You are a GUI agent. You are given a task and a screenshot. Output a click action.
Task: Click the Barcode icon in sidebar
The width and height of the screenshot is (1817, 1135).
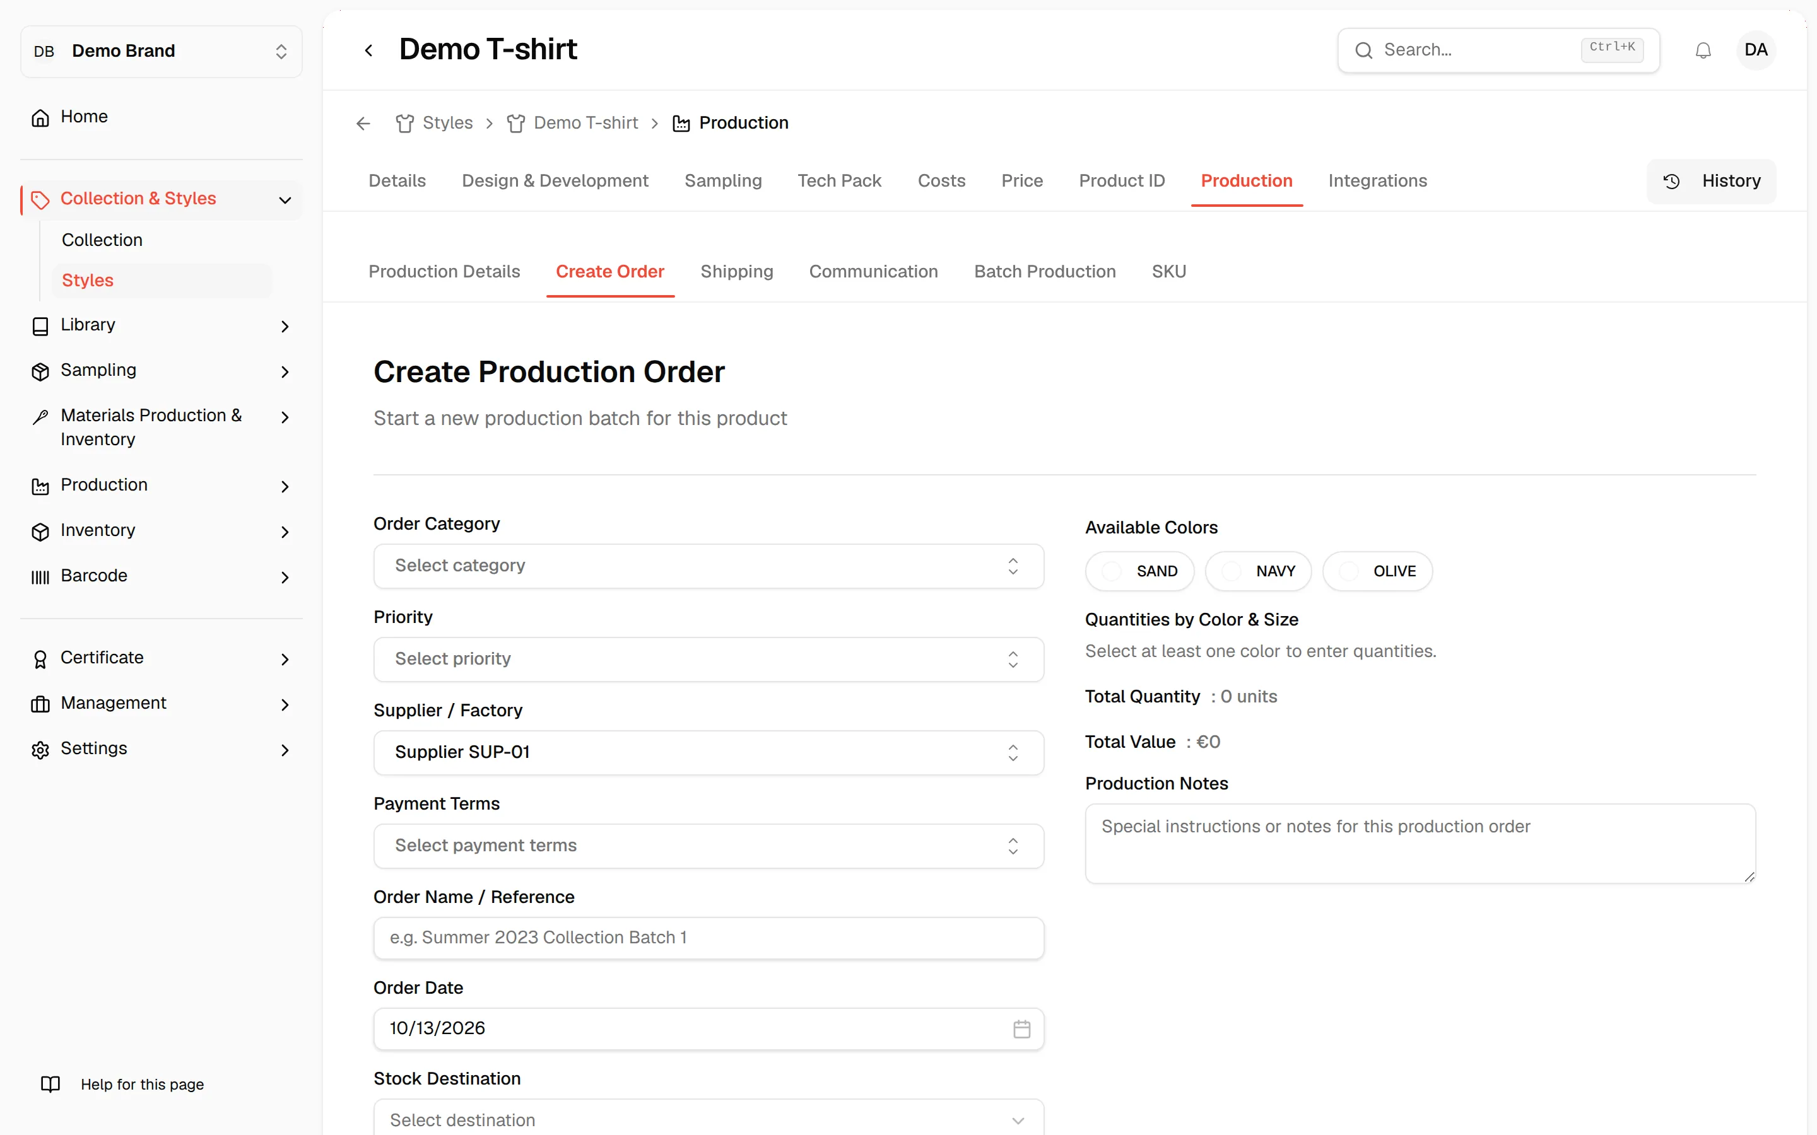point(40,576)
